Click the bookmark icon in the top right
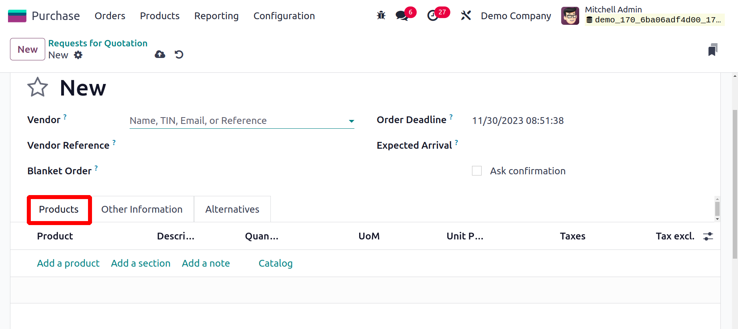The image size is (738, 329). 712,50
